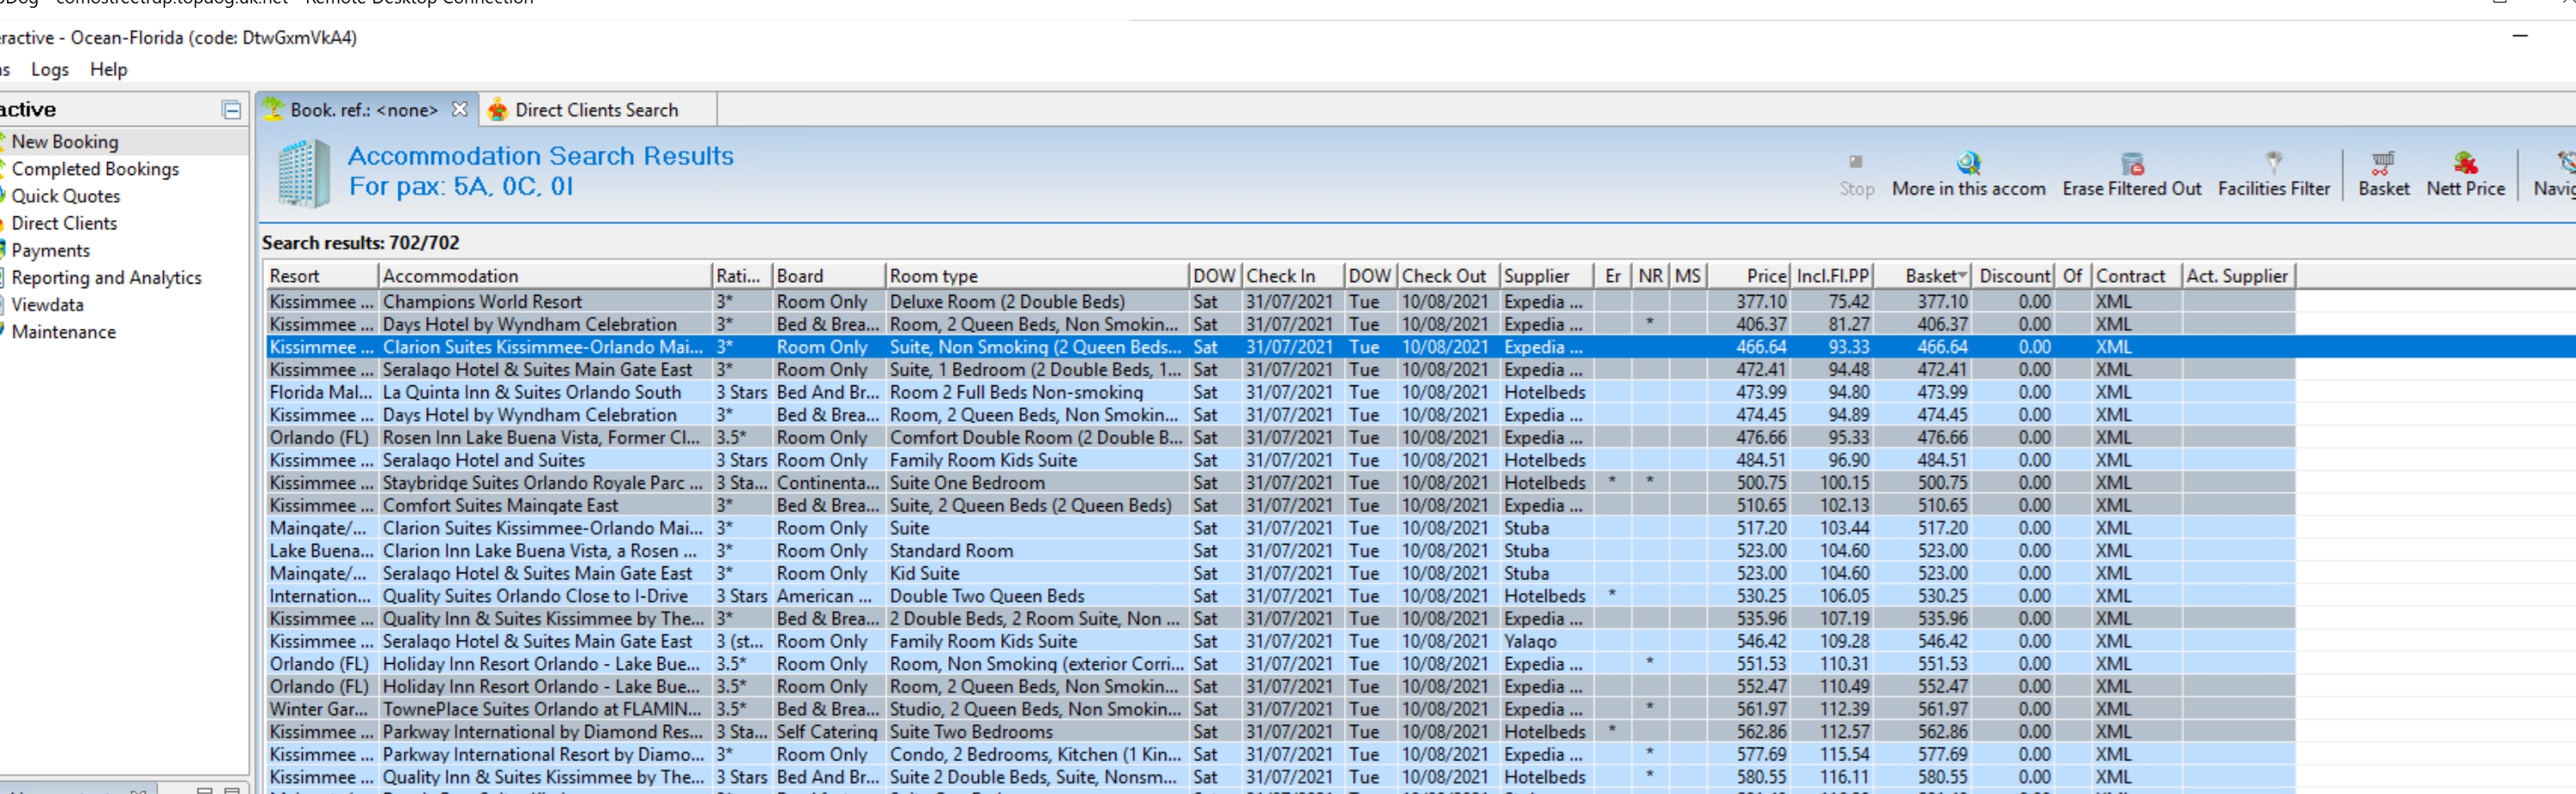This screenshot has height=794, width=2576.
Task: Select La Quinta Inn & Suites Orlando South
Action: tap(1280, 392)
